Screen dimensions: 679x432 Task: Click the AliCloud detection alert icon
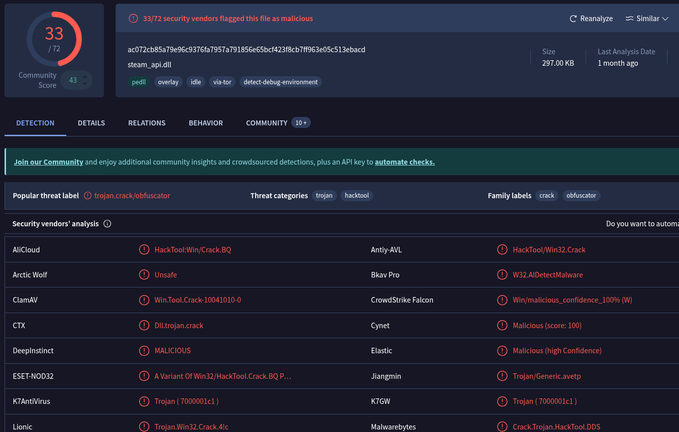point(144,249)
